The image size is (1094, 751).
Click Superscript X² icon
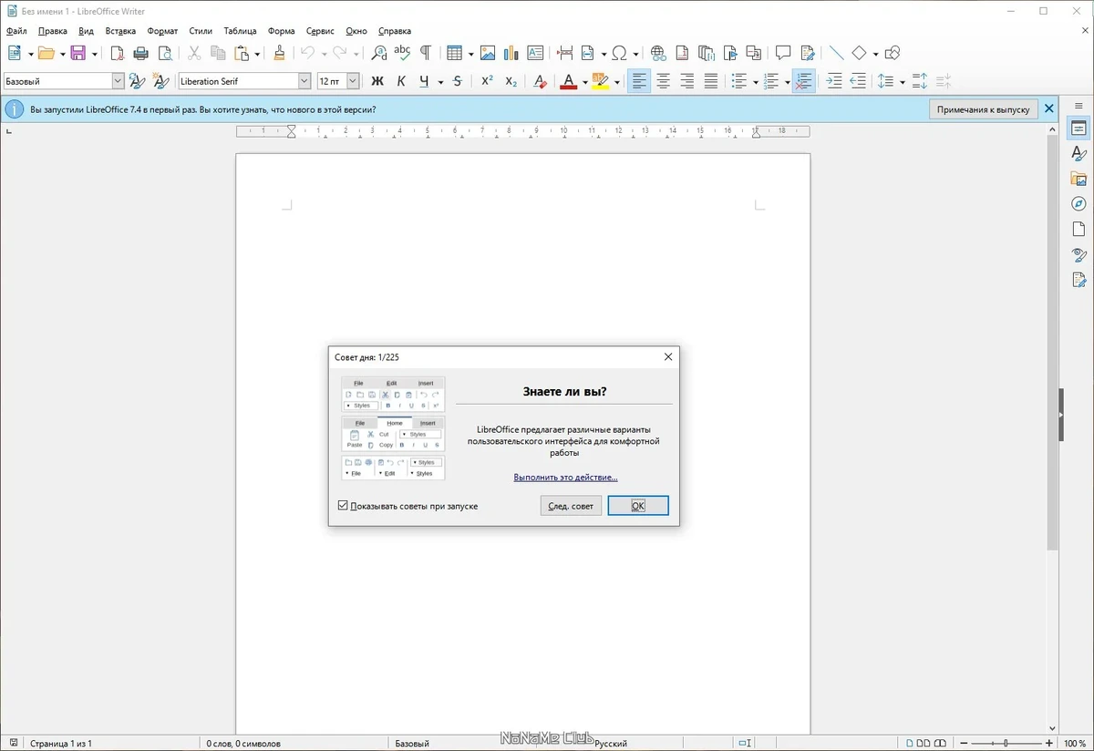coord(487,81)
